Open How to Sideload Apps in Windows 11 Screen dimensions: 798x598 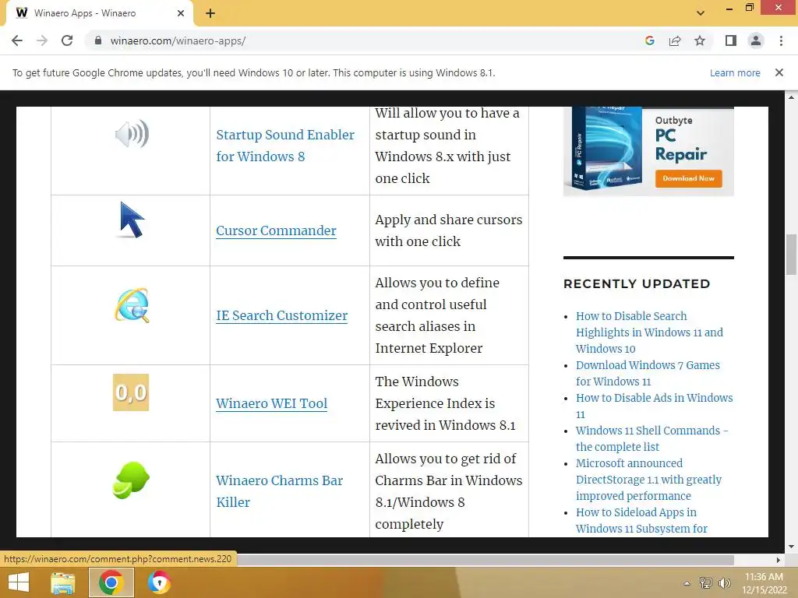pos(641,520)
